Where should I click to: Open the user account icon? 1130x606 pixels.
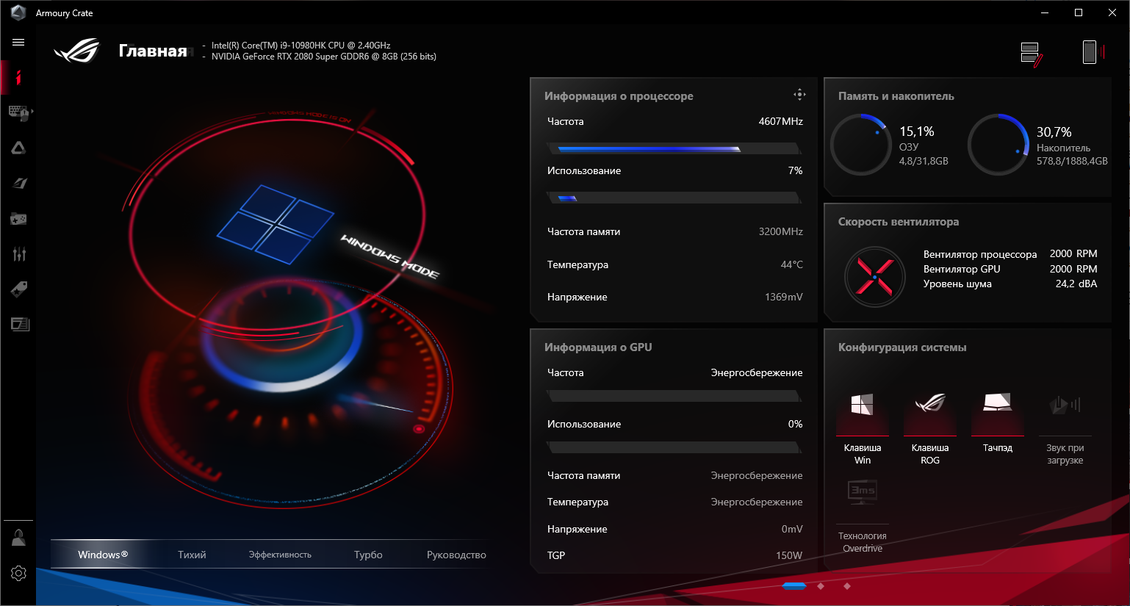18,538
